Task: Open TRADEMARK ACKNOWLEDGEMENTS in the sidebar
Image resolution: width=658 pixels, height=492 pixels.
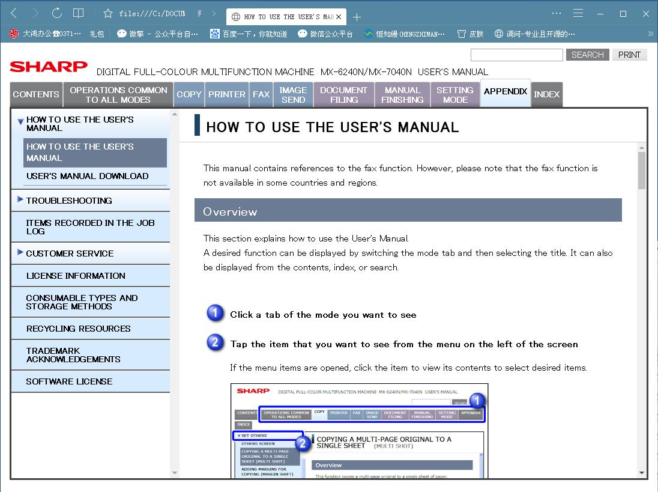Action: pyautogui.click(x=91, y=355)
